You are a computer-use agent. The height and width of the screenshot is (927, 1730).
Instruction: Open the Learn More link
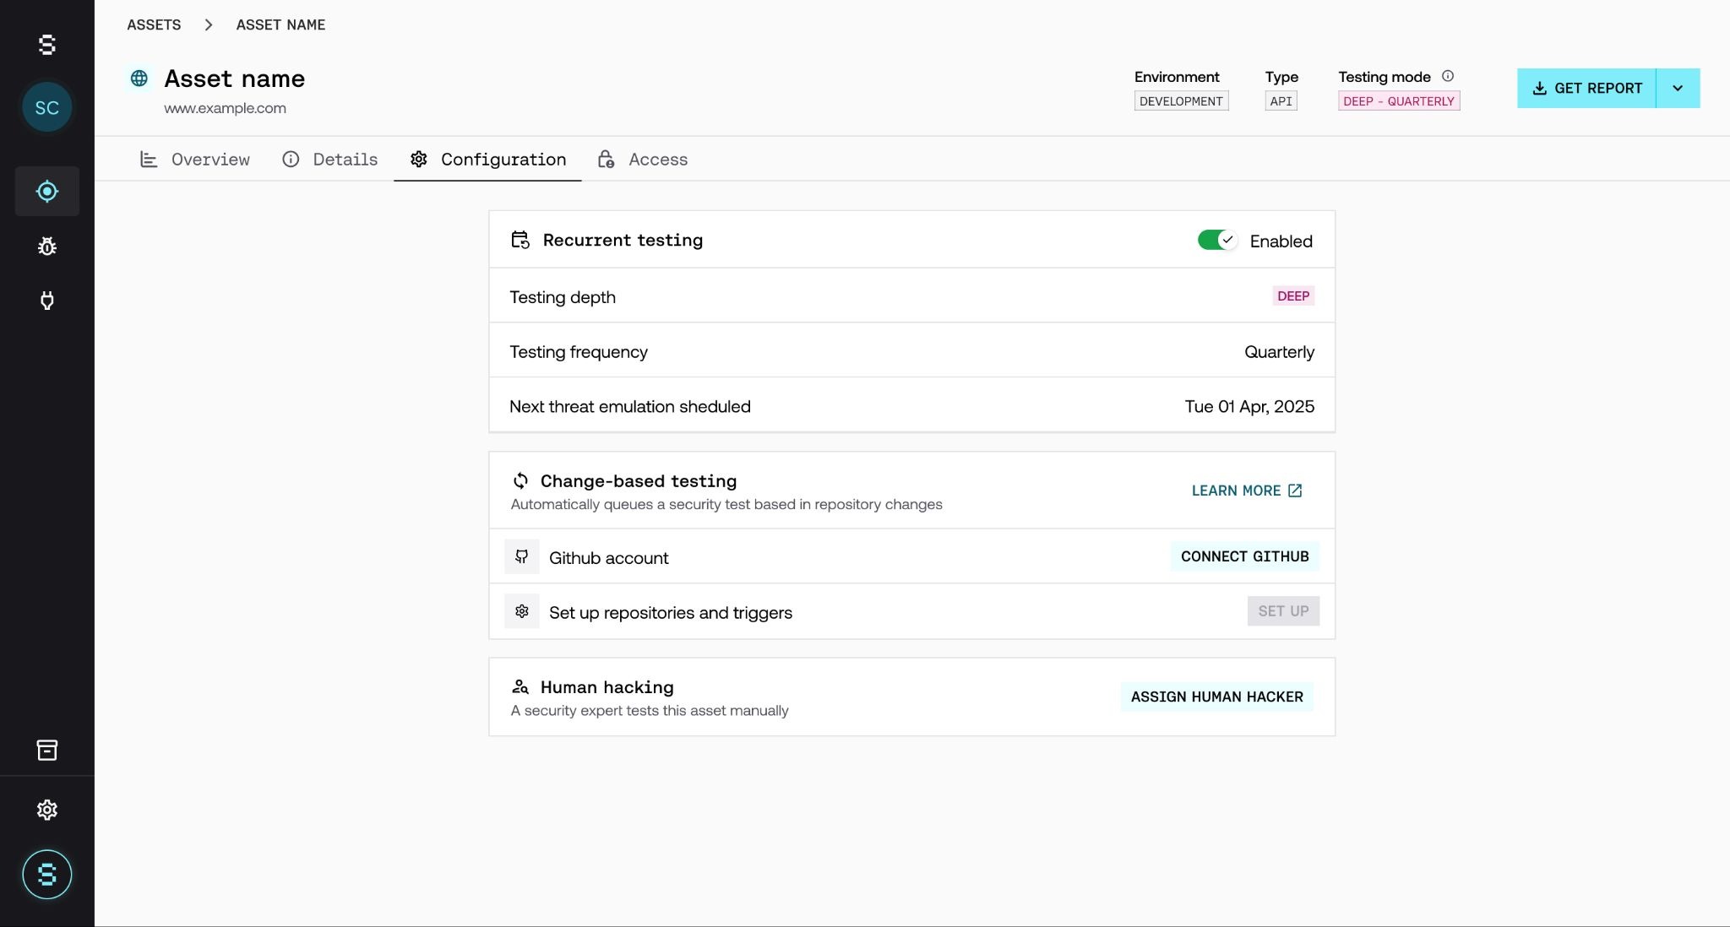coord(1247,491)
